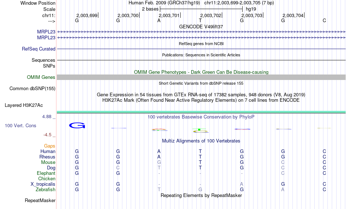Click the 4.88 conservation scale value
The width and height of the screenshot is (346, 209).
47,117
